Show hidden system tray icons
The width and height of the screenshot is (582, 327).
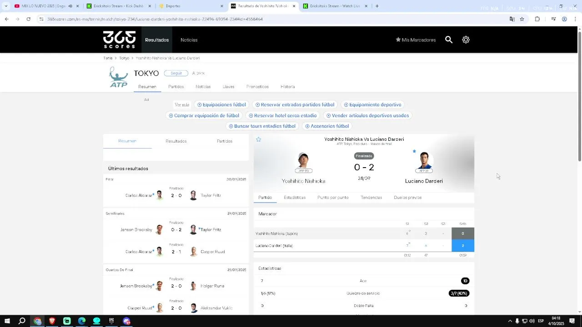pos(510,321)
